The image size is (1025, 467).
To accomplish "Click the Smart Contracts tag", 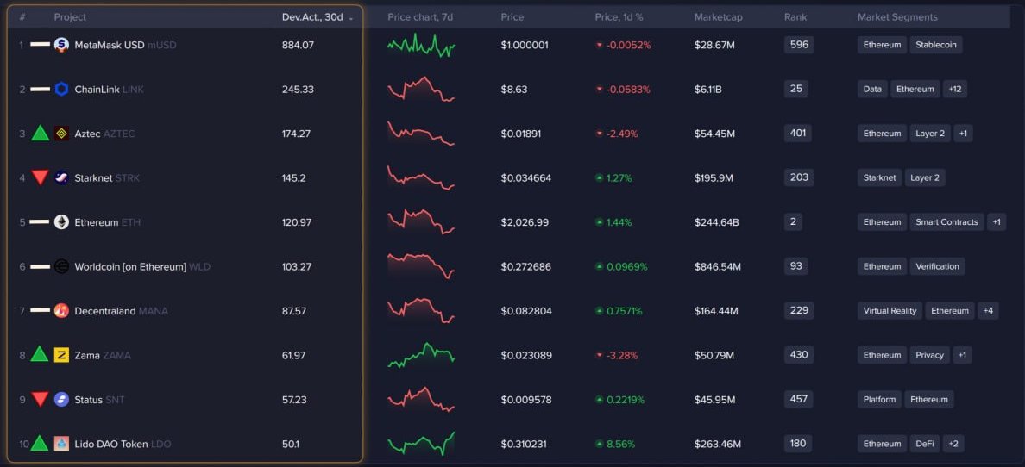I will coord(946,222).
